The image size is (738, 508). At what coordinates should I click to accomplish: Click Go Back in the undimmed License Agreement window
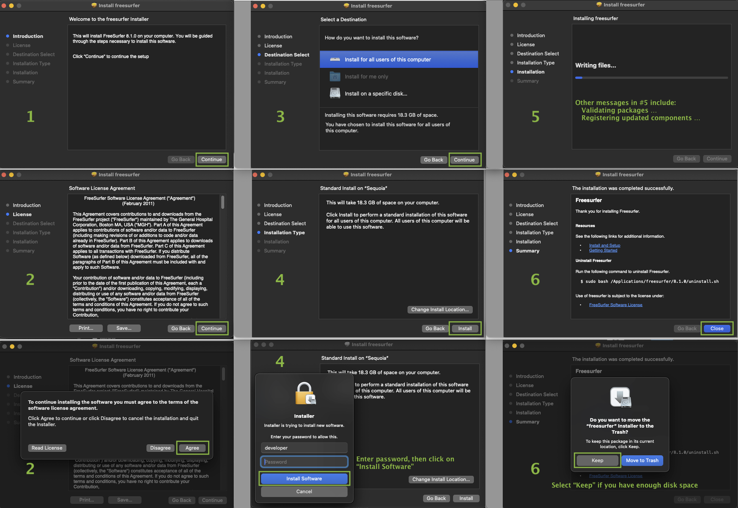(181, 329)
